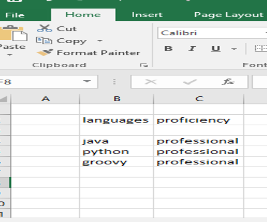Click the formula bar enter checkmark icon
The width and height of the screenshot is (267, 222).
coord(190,82)
